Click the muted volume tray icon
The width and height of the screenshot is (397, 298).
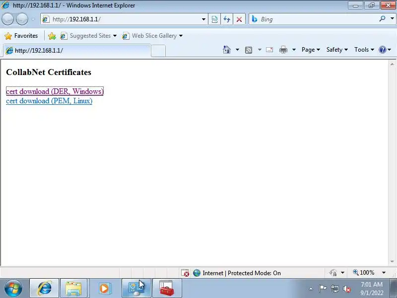346,289
